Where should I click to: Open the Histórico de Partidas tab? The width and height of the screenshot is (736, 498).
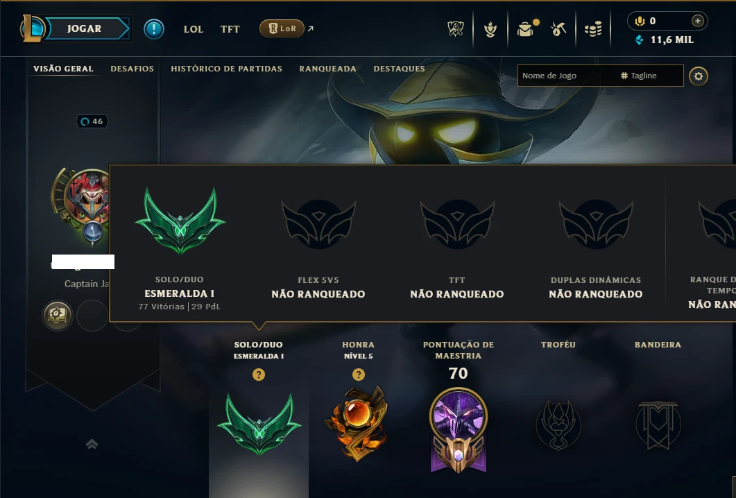(226, 69)
